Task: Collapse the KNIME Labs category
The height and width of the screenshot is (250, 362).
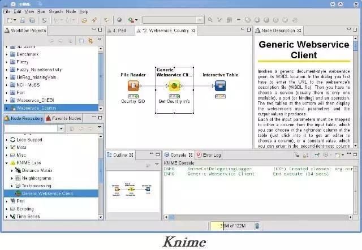Action: point(6,163)
